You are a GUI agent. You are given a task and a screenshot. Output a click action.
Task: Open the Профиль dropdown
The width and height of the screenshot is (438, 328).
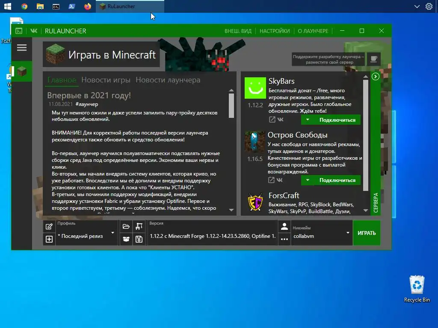(86, 233)
